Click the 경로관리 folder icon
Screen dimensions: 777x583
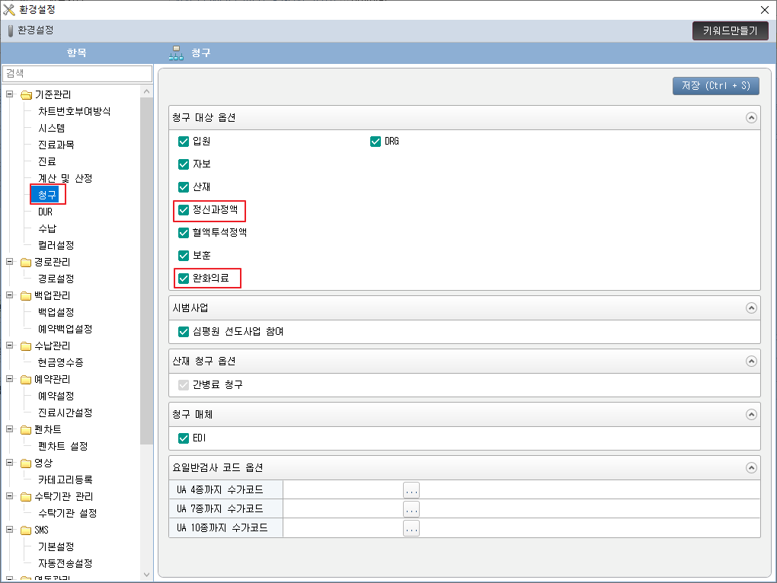pos(26,263)
